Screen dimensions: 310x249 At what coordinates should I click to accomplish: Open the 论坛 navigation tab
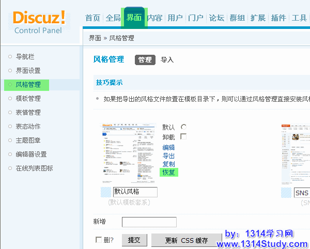click(216, 18)
